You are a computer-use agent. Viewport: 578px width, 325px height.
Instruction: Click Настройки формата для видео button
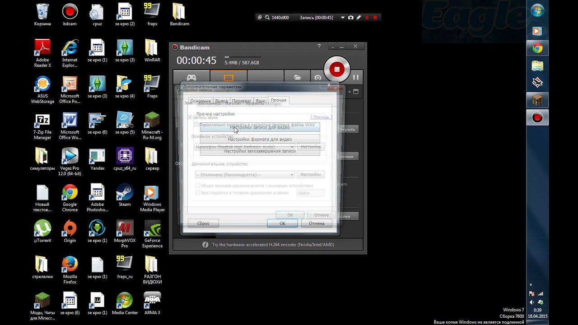point(260,139)
